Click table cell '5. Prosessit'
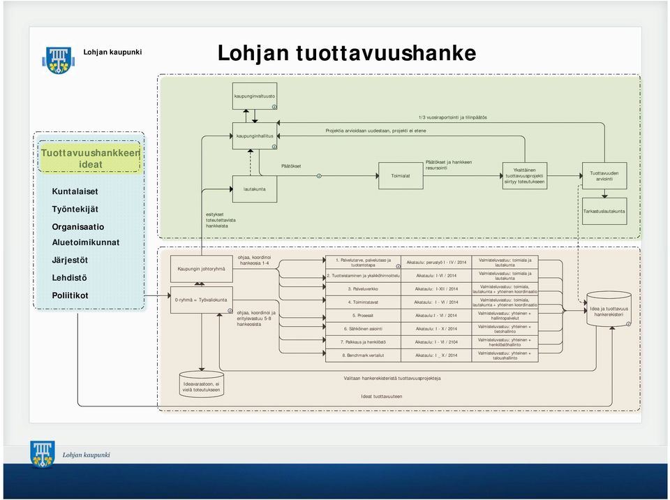Screen dimensions: 670x500 (x=363, y=316)
